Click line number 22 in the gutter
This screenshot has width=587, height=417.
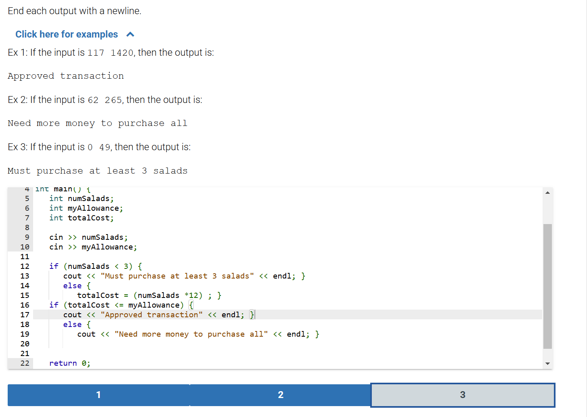pos(25,363)
